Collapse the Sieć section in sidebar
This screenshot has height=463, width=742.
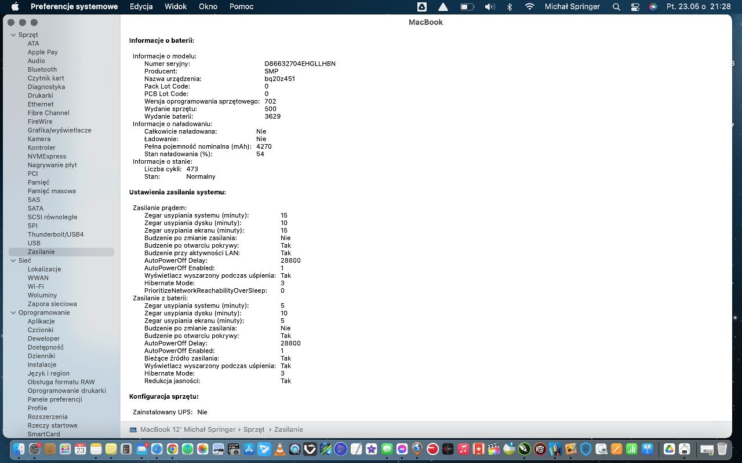pyautogui.click(x=13, y=260)
